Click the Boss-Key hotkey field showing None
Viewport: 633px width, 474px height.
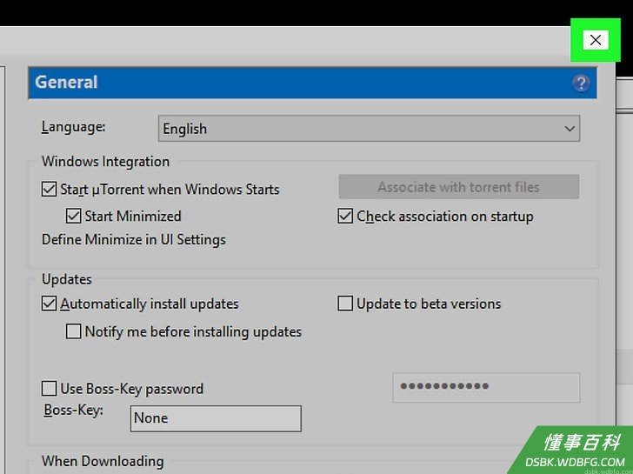216,418
